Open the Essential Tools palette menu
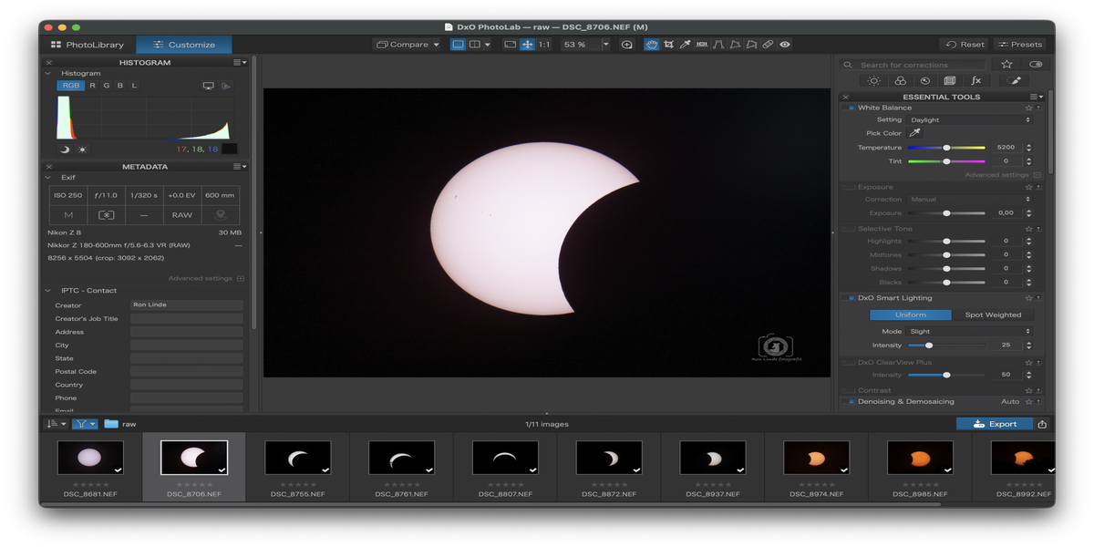 point(1037,97)
